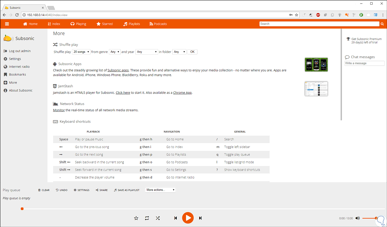The width and height of the screenshot is (387, 227).
Task: Start playback with the orange play button
Action: coord(188,218)
